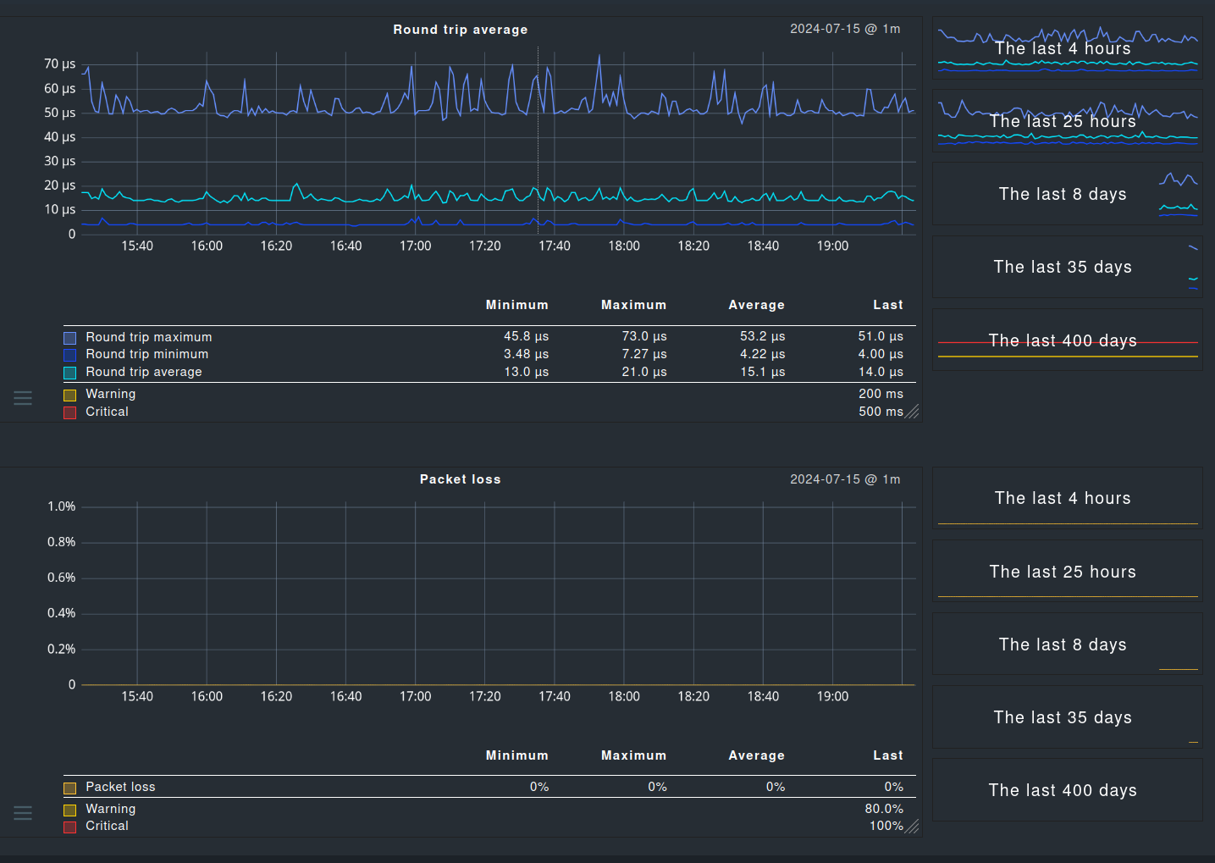Click the round trip Warning color box

70,395
